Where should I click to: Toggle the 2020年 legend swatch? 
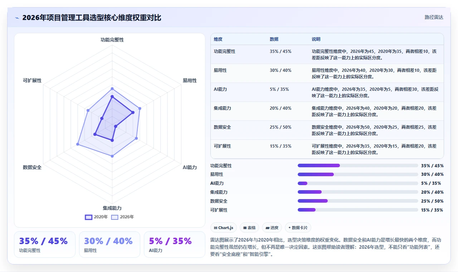[88, 217]
